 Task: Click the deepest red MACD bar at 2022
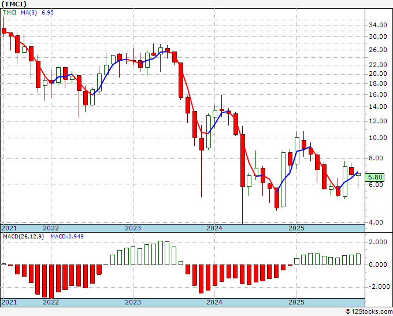click(x=51, y=281)
